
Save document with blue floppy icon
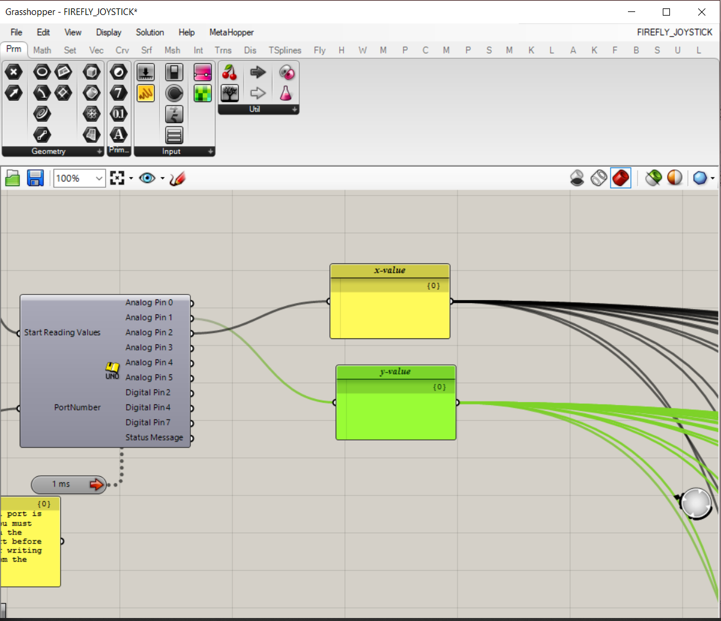(35, 178)
